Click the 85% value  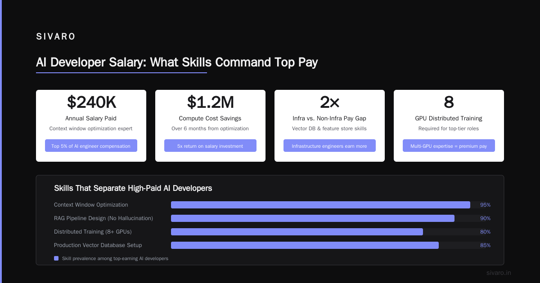[485, 245]
